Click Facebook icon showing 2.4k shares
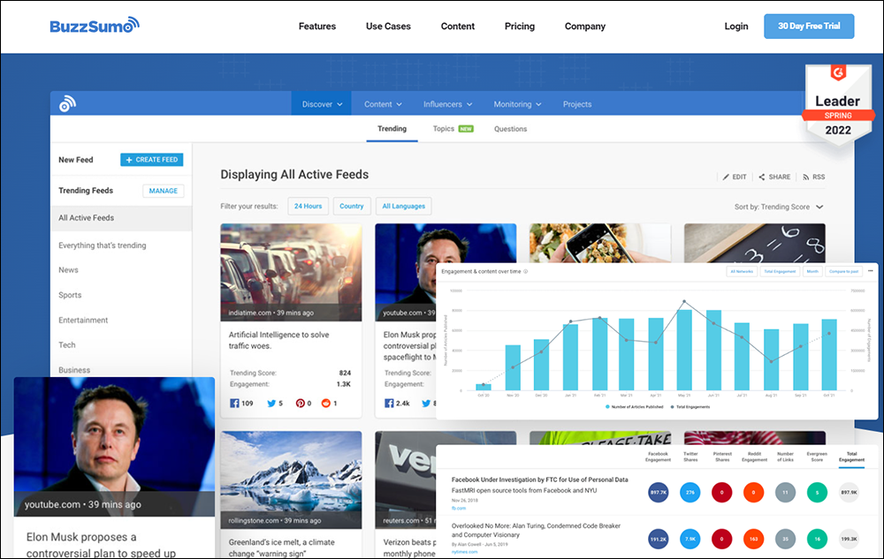 [x=389, y=403]
